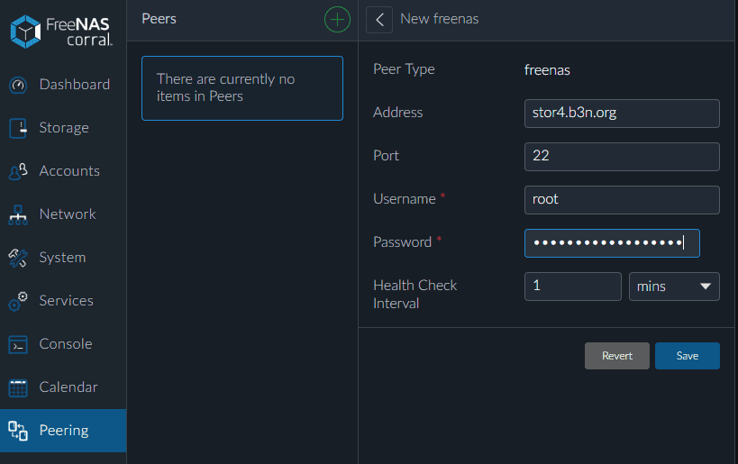Select the Network topology icon
Screen dimensions: 738x464
(x=18, y=214)
